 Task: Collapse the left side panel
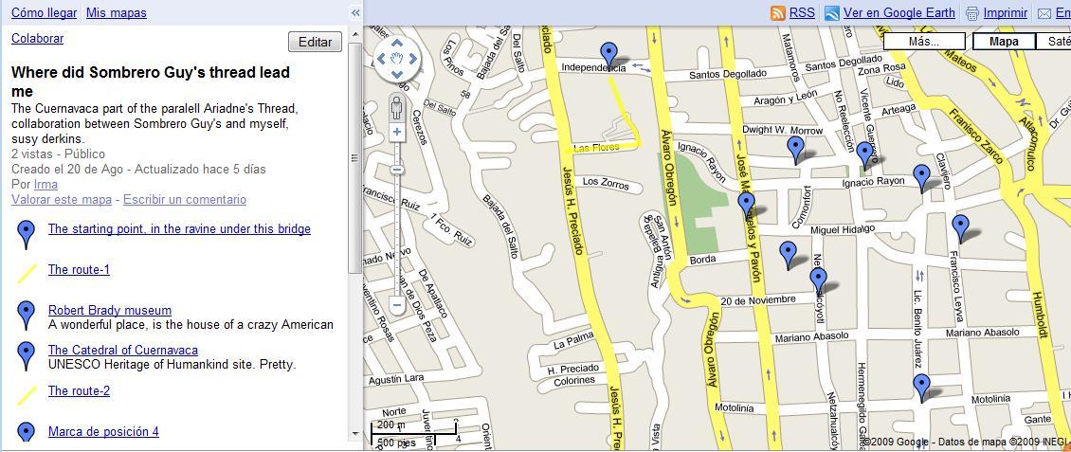click(x=355, y=12)
